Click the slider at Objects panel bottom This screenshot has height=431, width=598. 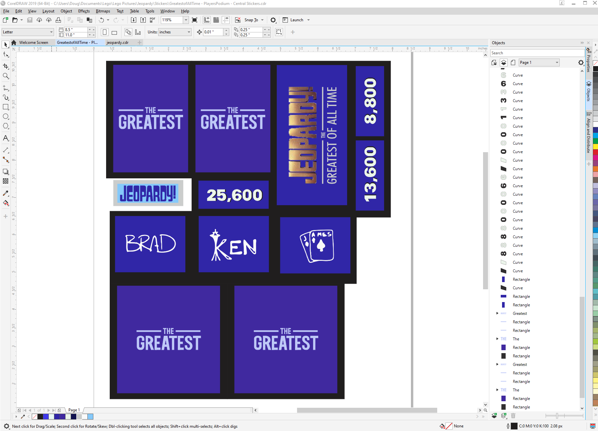(x=557, y=416)
